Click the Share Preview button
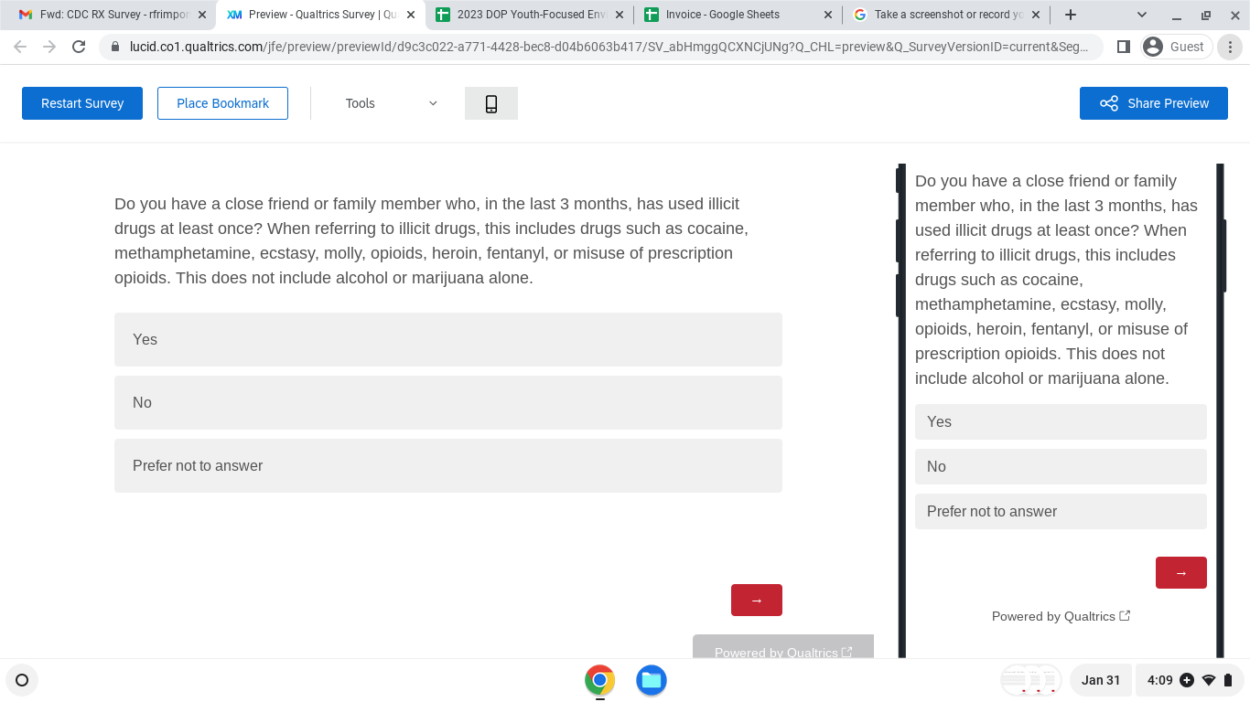Viewport: 1250px width, 702px height. point(1154,103)
